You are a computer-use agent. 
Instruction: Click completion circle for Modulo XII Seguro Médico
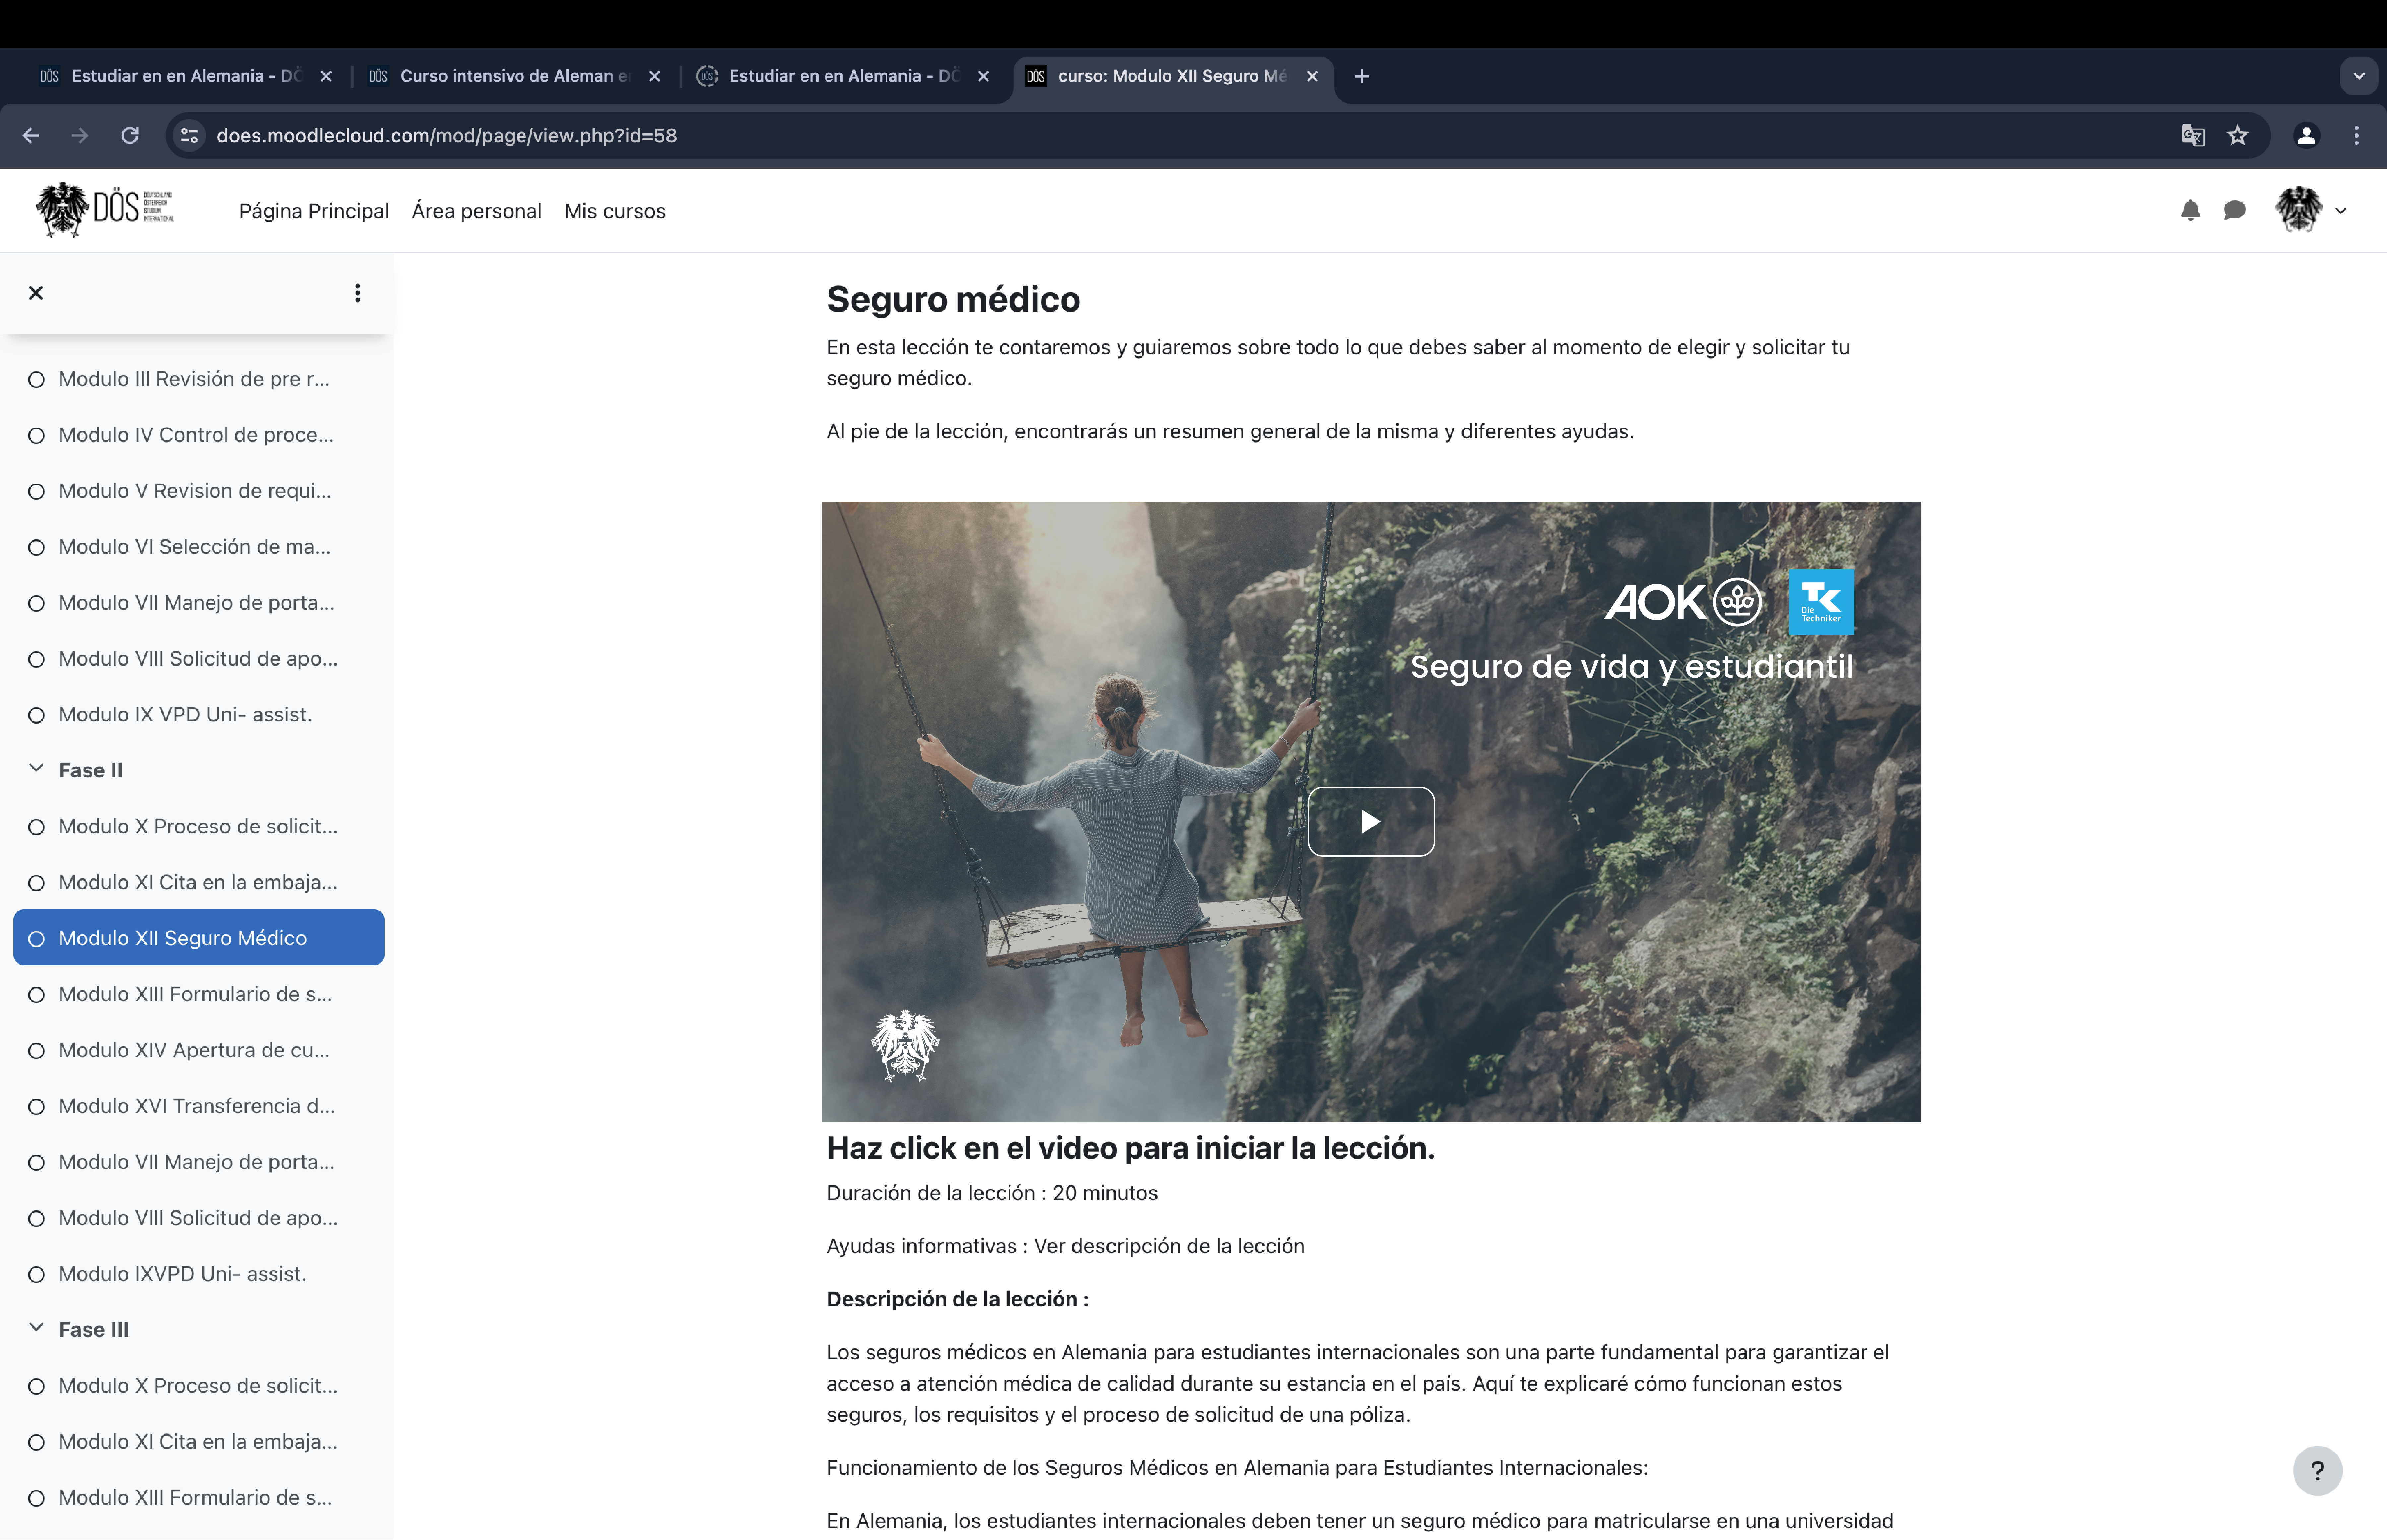click(36, 939)
